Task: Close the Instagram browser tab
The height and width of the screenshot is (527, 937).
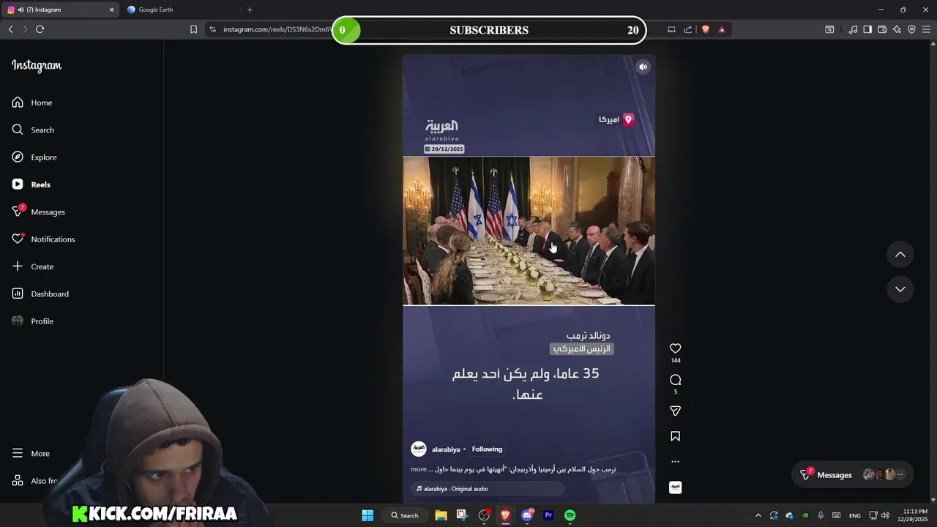Action: (111, 10)
